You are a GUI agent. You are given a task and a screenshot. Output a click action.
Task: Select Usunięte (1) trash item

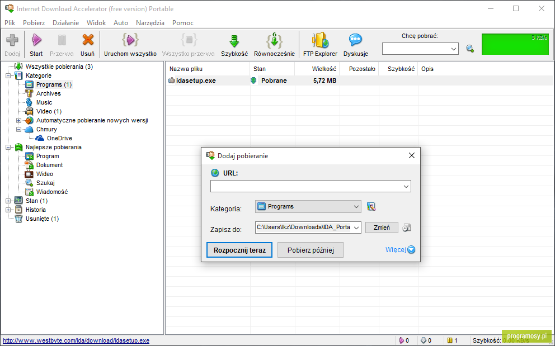pos(42,219)
